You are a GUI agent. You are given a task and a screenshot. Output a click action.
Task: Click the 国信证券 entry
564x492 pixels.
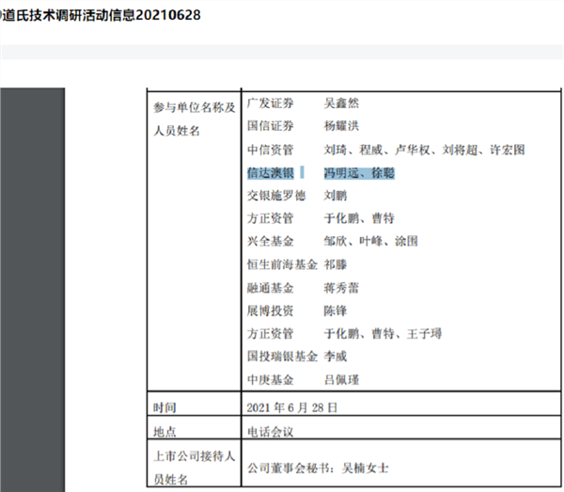(271, 126)
